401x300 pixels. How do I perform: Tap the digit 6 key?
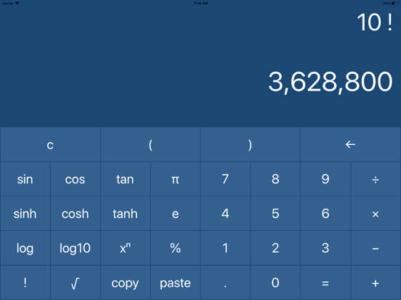tap(325, 214)
